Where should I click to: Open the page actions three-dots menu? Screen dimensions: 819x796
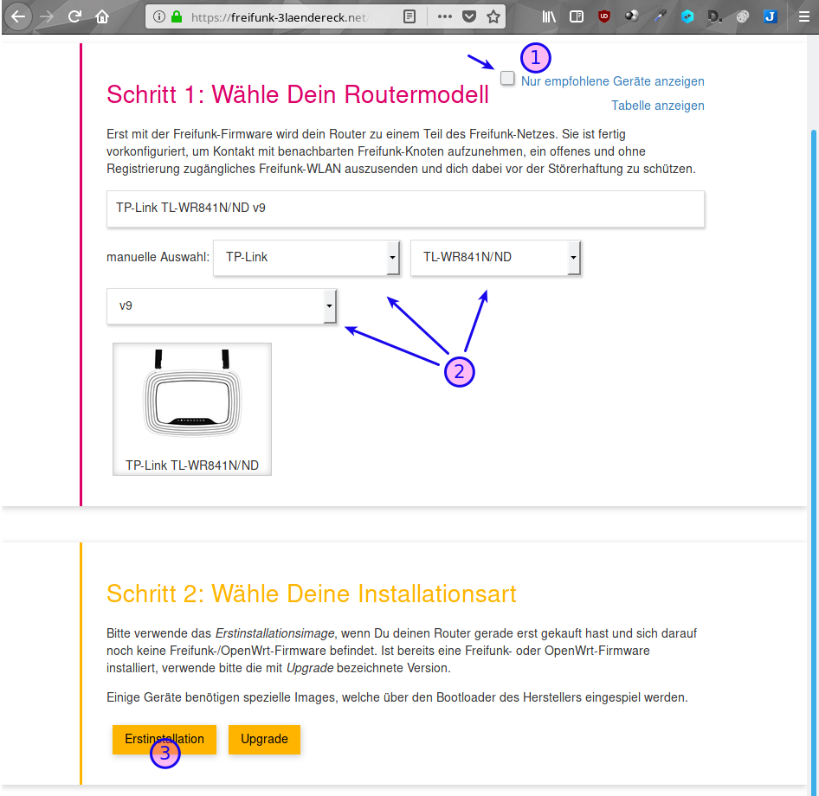click(444, 16)
